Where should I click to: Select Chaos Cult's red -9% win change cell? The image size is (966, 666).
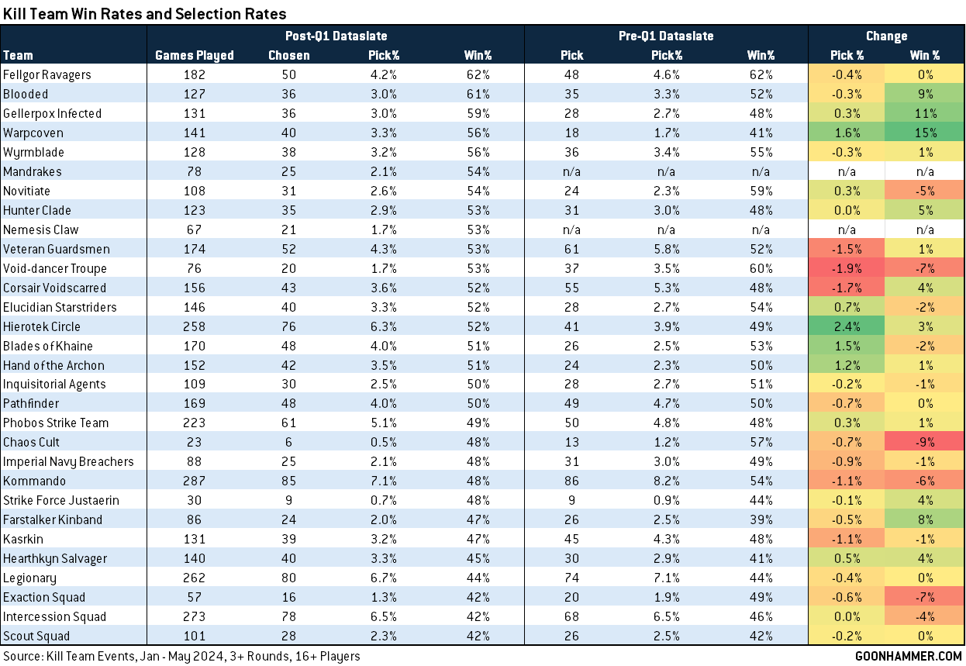(x=925, y=442)
